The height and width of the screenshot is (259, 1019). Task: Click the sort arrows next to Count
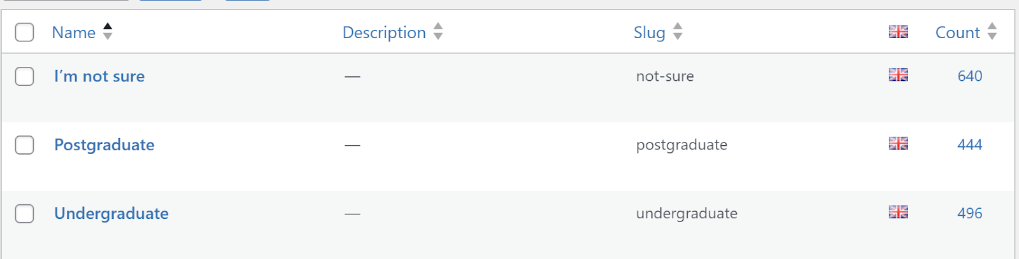[992, 31]
